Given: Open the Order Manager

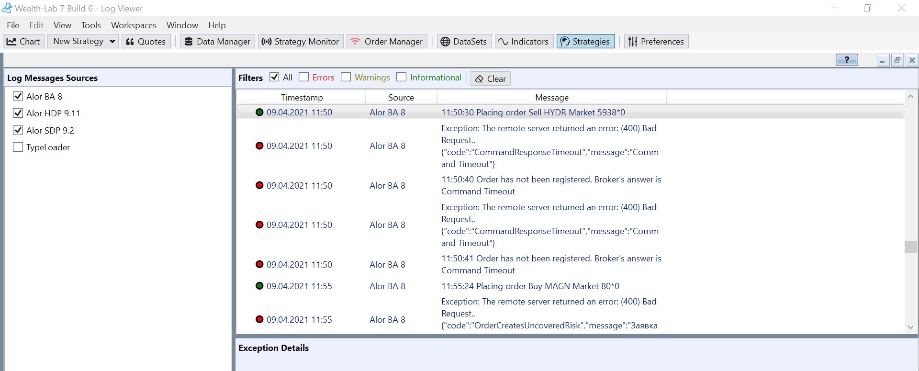Looking at the screenshot, I should coord(387,42).
